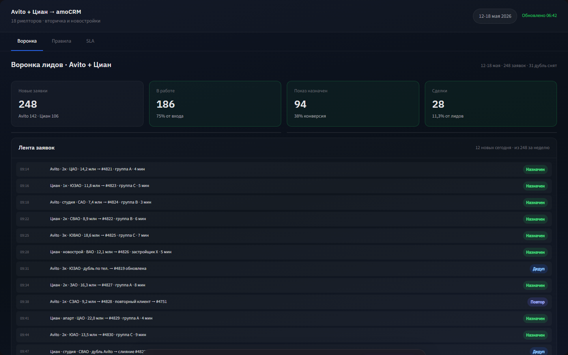Click the 09:16 timestamp in the feed
Viewport: 568px width, 355px height.
tap(24, 186)
